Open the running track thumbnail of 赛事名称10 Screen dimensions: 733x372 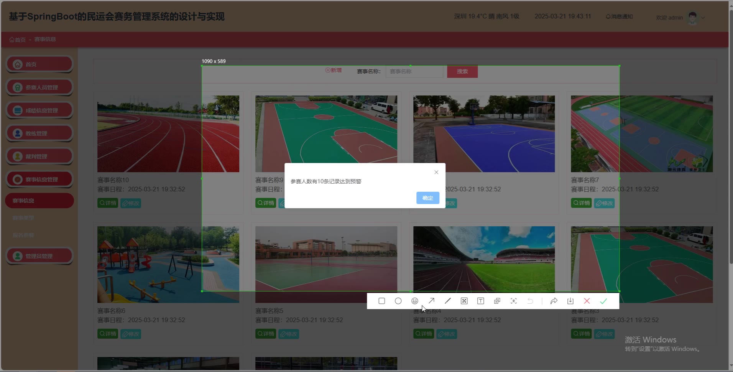pyautogui.click(x=168, y=134)
